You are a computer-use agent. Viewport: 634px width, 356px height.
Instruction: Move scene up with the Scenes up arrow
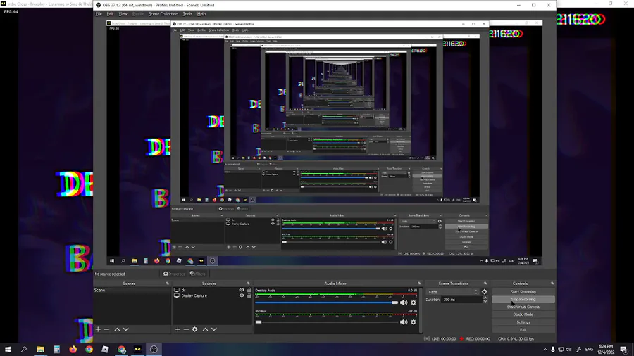[x=117, y=329]
